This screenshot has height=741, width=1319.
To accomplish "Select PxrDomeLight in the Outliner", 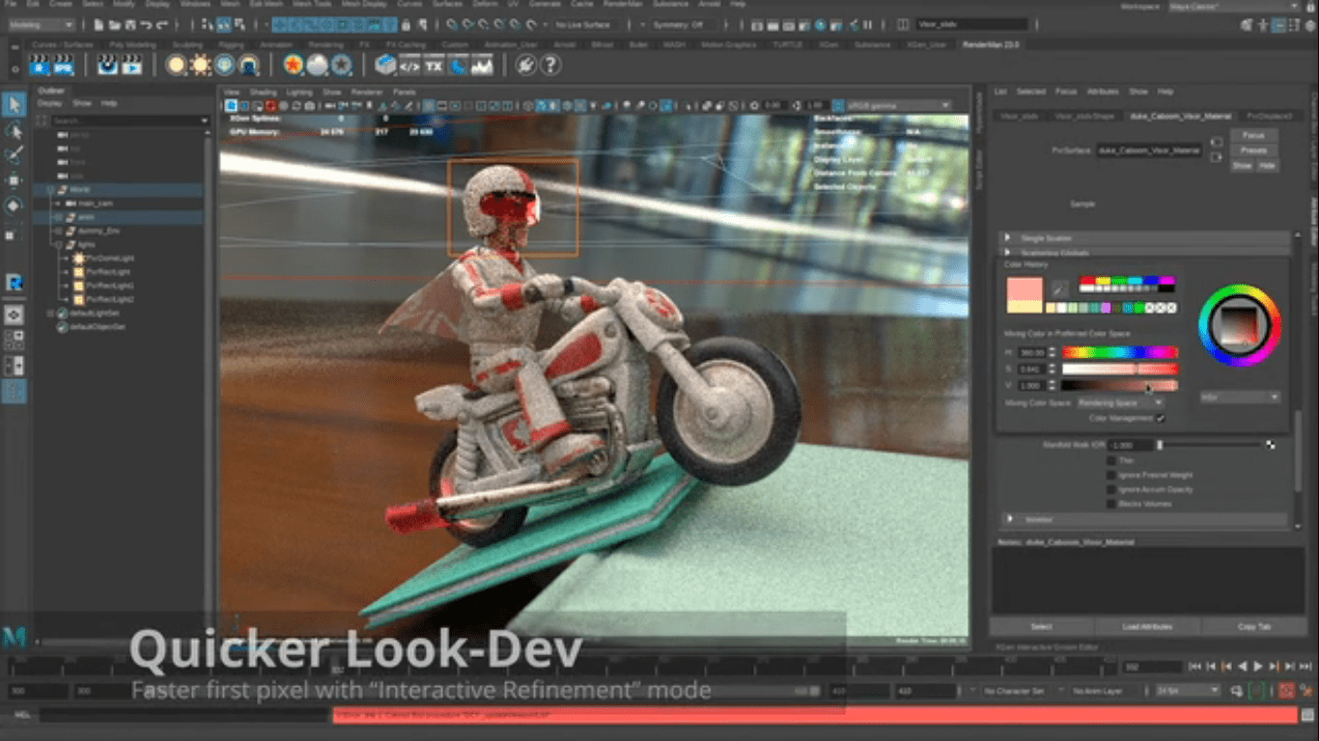I will tap(108, 259).
